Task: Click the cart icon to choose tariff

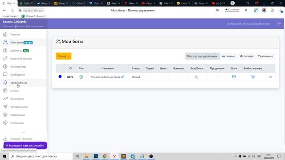Action: point(253,77)
